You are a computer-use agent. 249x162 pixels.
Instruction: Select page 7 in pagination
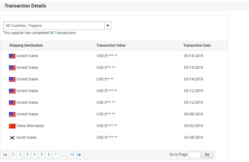(x=56, y=155)
